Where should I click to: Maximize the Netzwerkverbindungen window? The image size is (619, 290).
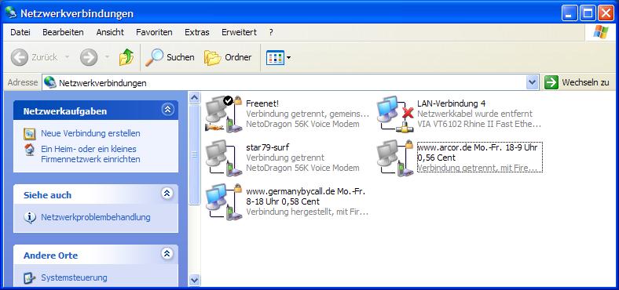588,13
